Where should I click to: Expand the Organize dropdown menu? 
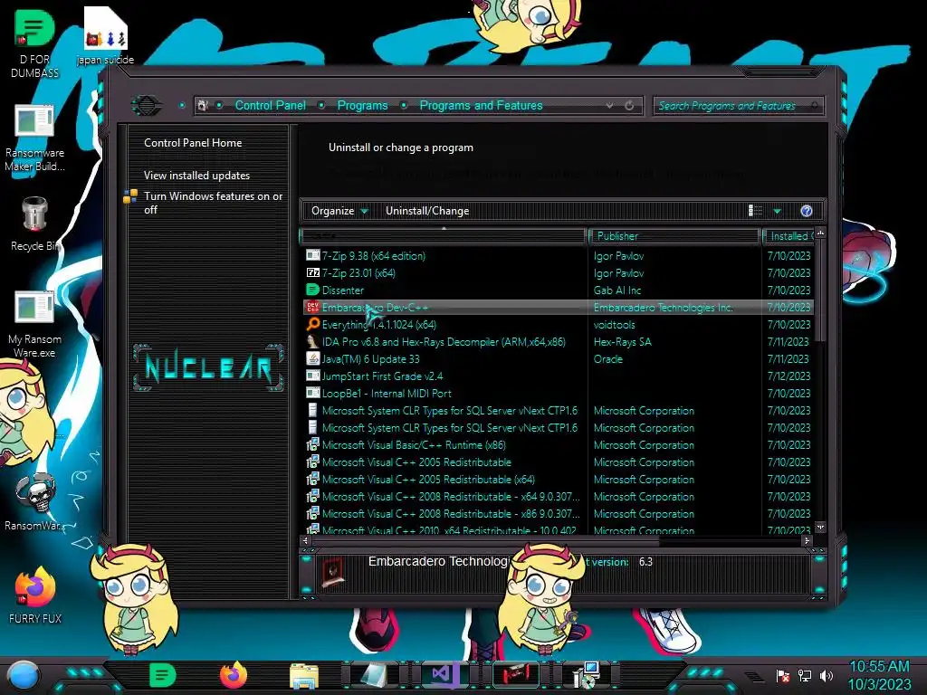coord(339,211)
